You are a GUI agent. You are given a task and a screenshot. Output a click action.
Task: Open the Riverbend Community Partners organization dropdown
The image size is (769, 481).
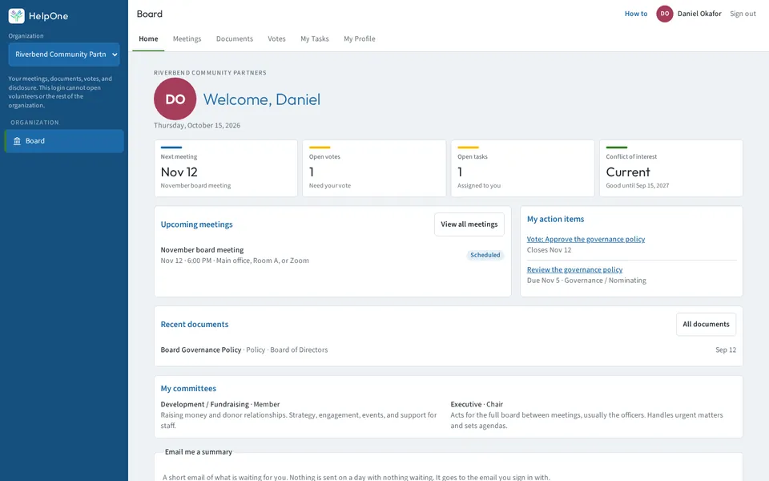tap(64, 55)
